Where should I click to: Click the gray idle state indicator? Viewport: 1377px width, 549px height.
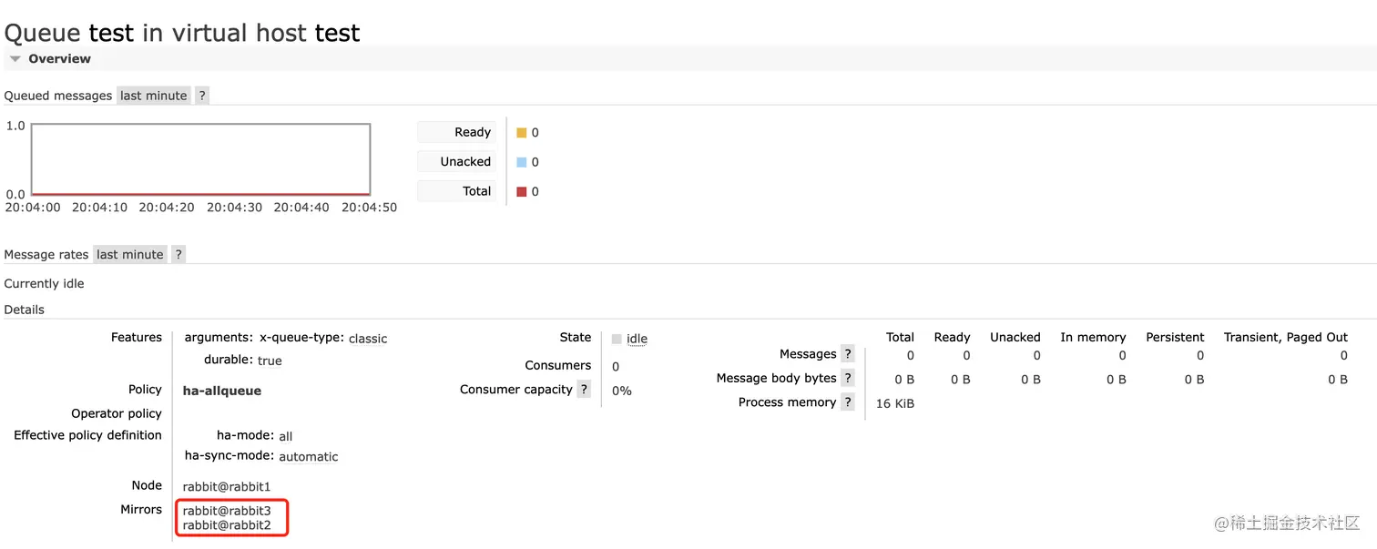617,339
